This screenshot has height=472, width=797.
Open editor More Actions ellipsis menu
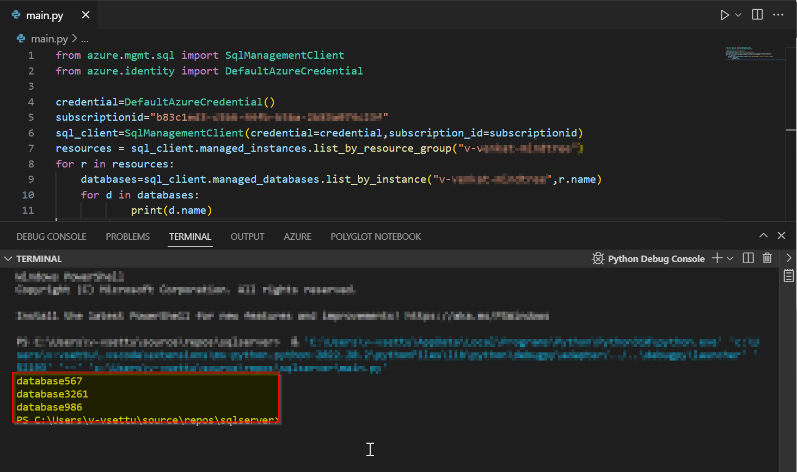[x=778, y=15]
